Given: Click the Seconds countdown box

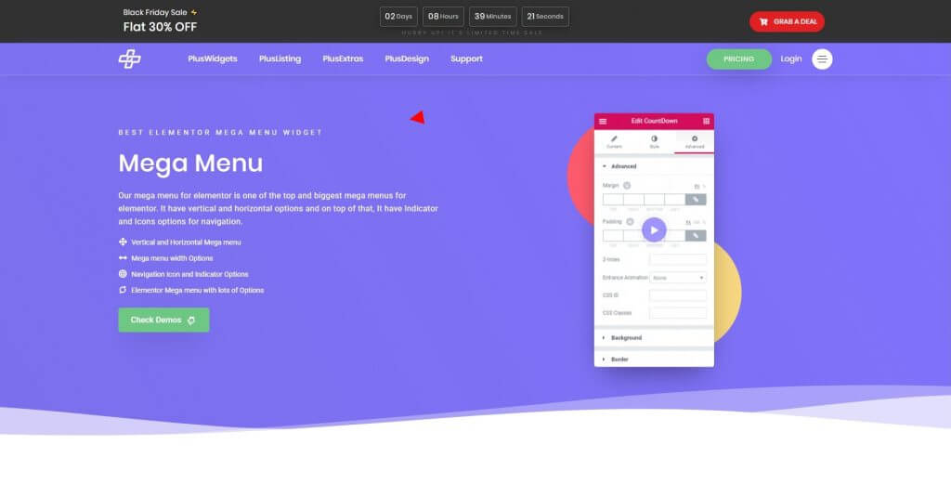Looking at the screenshot, I should (x=545, y=17).
